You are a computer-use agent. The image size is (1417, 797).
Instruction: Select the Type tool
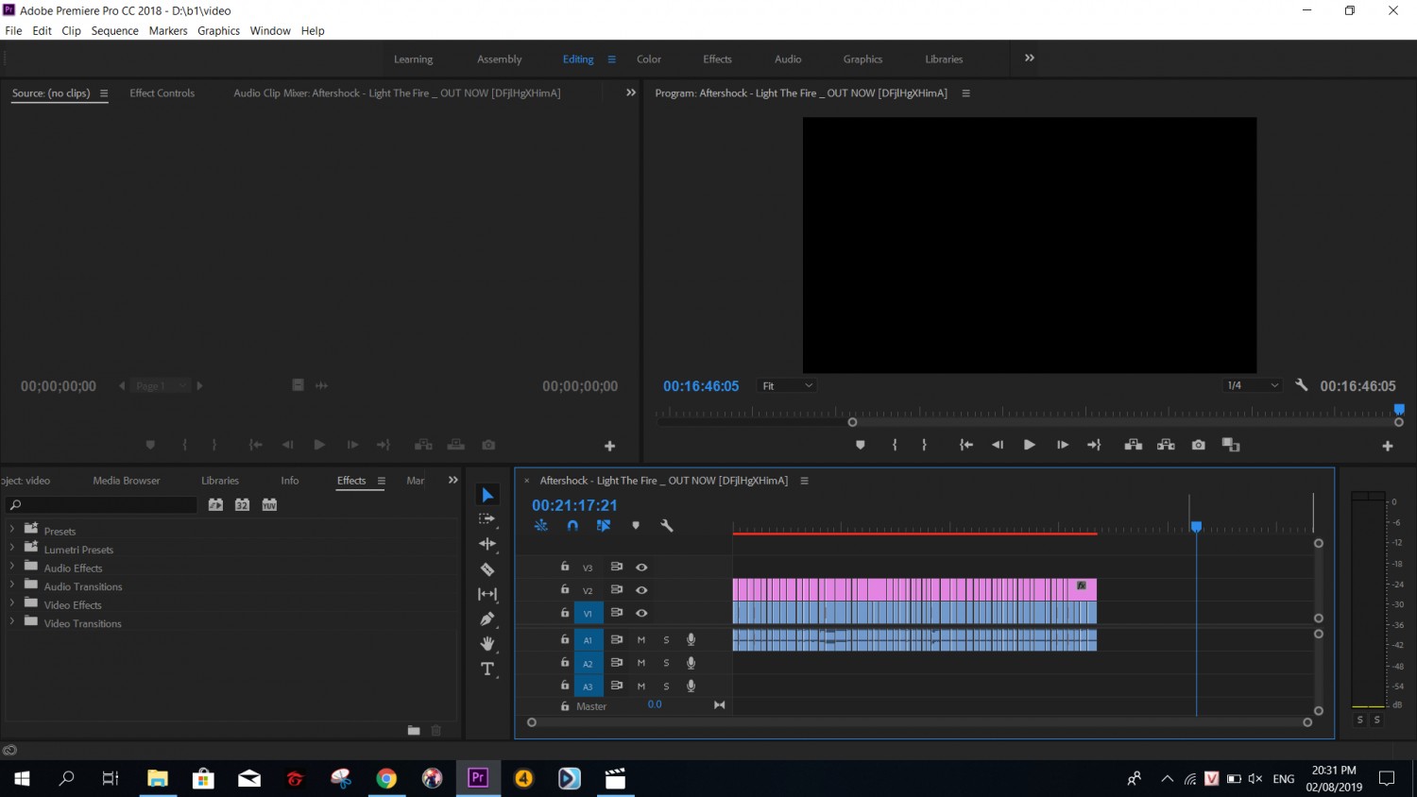tap(487, 669)
